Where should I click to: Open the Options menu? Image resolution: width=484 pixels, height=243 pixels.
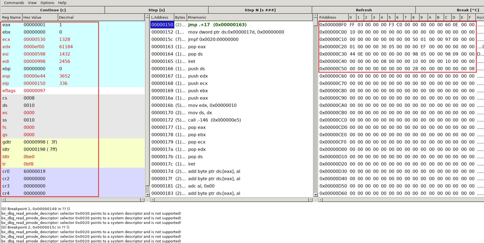click(47, 3)
